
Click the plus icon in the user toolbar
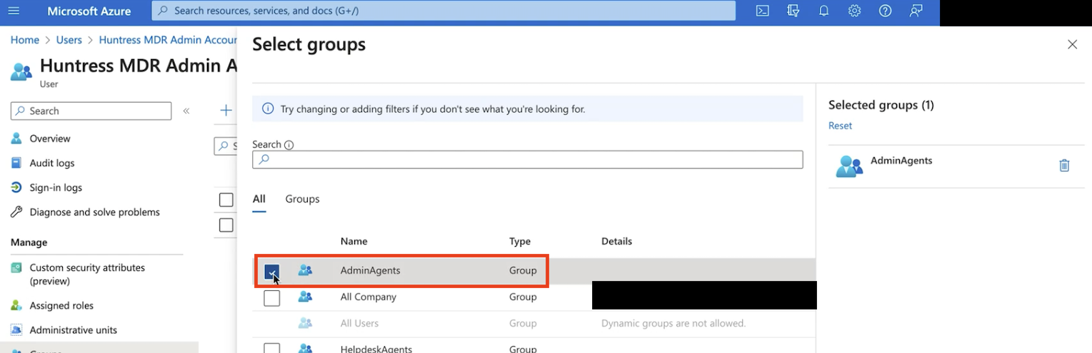(x=226, y=111)
